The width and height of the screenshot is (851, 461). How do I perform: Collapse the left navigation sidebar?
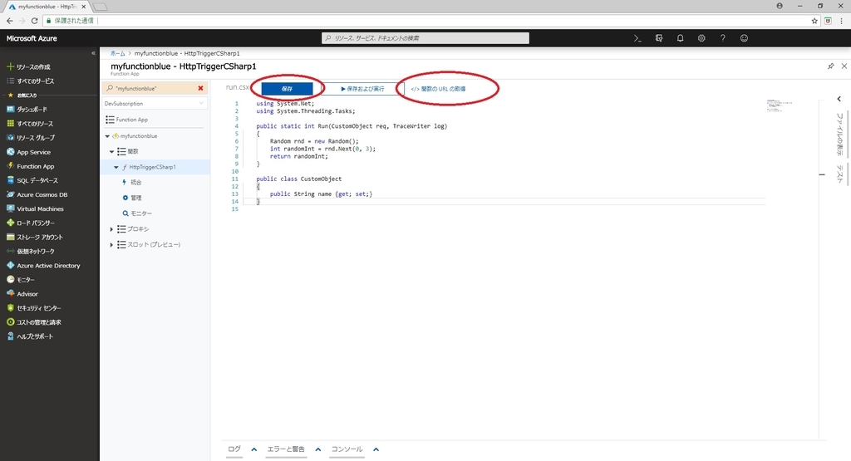(x=93, y=53)
